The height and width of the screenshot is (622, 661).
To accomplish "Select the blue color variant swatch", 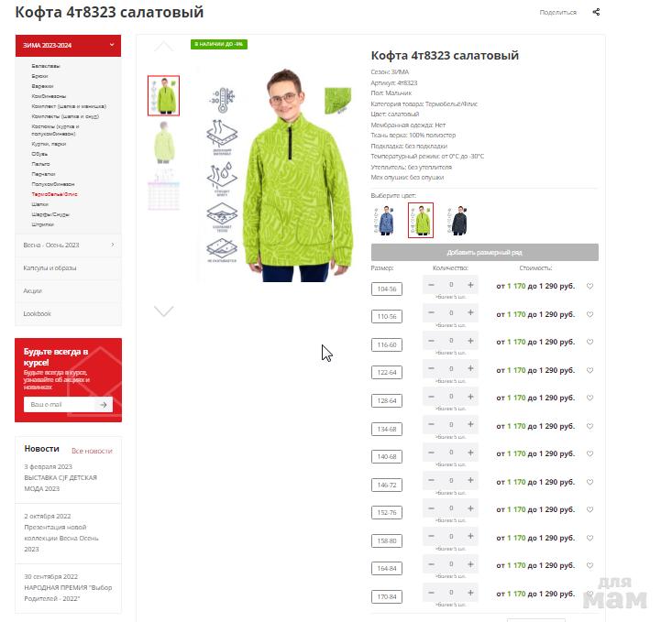I will pyautogui.click(x=385, y=220).
